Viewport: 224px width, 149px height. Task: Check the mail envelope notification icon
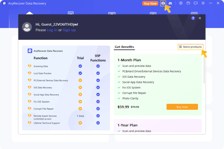(x=188, y=3)
